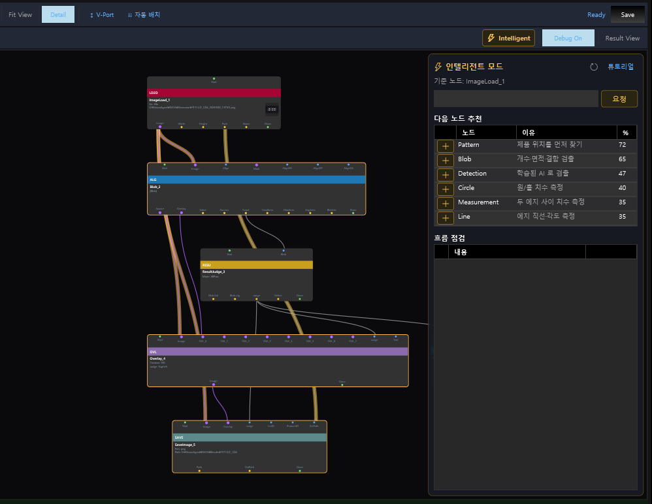Image resolution: width=652 pixels, height=504 pixels.
Task: Click the Defect output port of ResultJudge_3
Action: point(278,299)
